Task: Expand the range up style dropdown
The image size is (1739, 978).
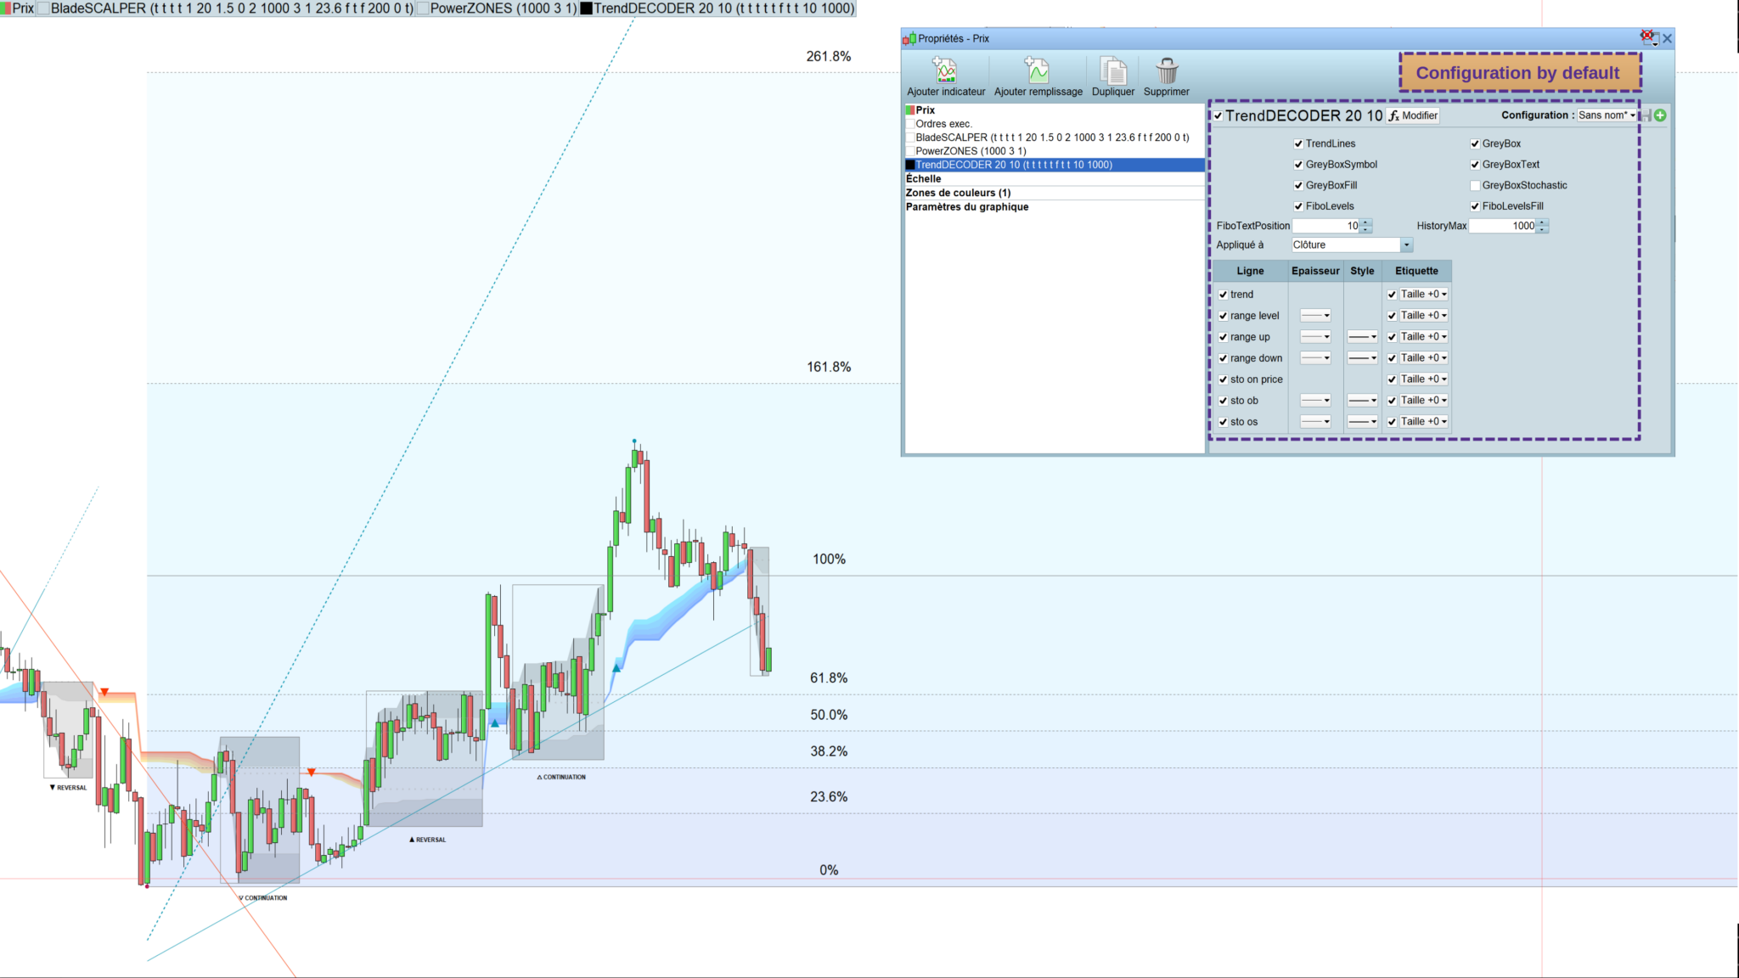Action: point(1363,337)
